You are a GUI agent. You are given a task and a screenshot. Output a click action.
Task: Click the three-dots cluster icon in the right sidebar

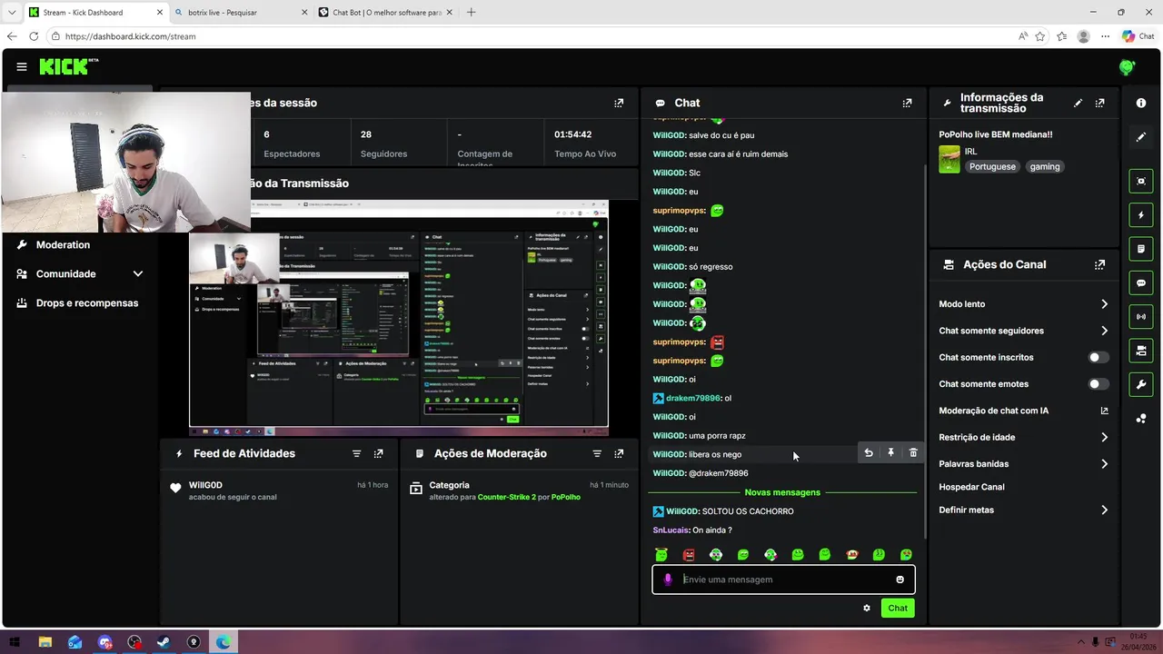tap(1141, 419)
